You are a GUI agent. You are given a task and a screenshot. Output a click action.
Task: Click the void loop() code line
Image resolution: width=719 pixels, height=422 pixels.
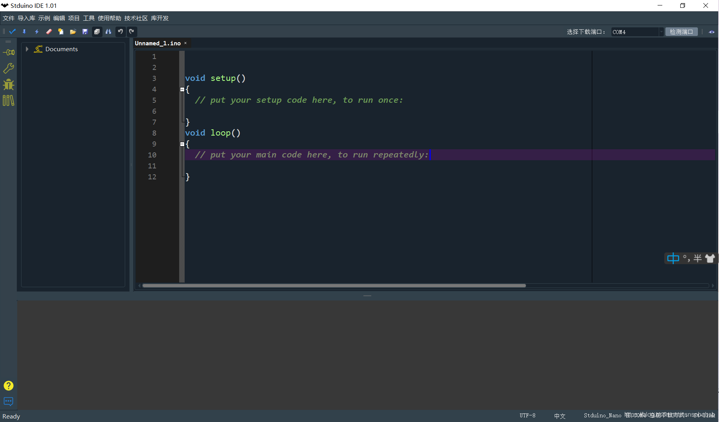click(213, 133)
